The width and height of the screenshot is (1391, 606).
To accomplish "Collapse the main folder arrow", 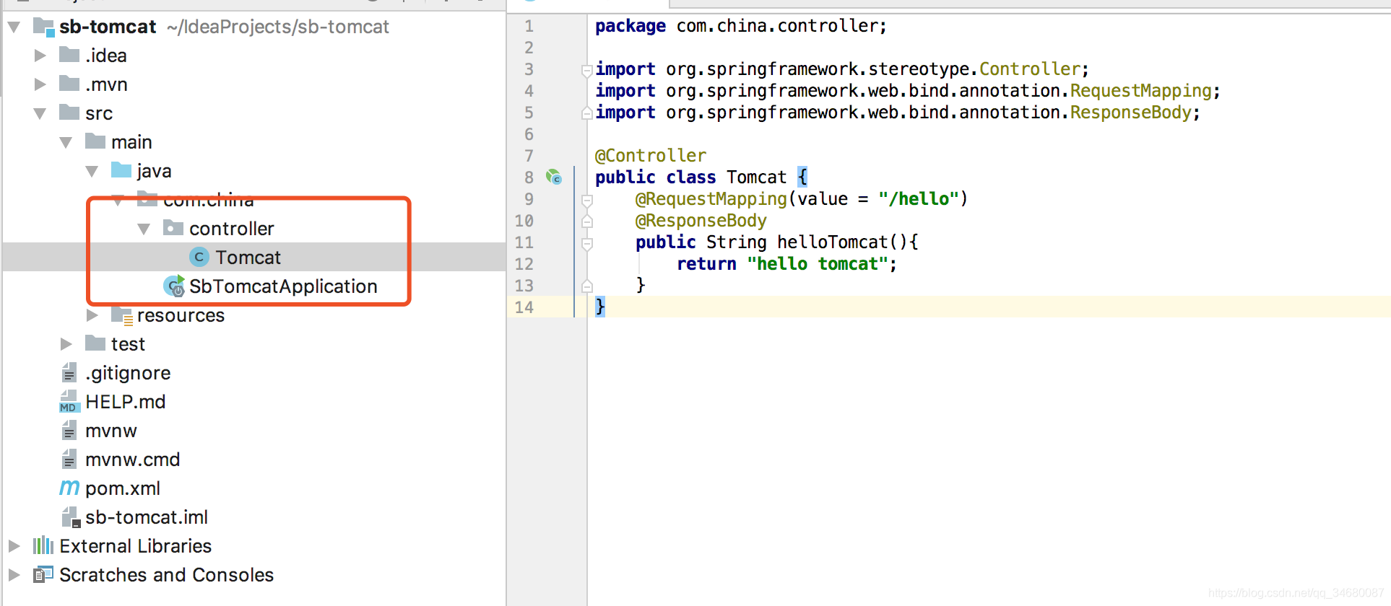I will click(66, 142).
